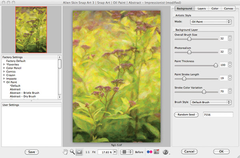Click the Factory Settings header
The height and width of the screenshot is (158, 240).
[x=30, y=57]
